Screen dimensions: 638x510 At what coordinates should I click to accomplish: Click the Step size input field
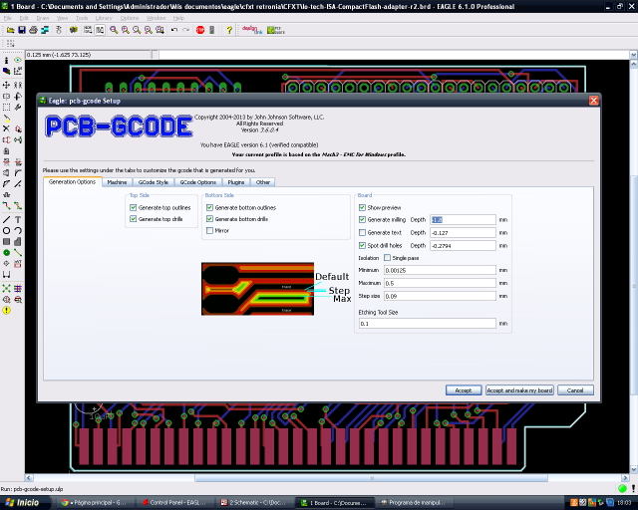[x=440, y=296]
